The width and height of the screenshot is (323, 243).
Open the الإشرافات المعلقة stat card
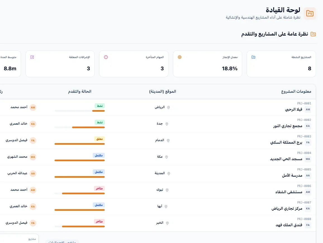click(x=60, y=64)
